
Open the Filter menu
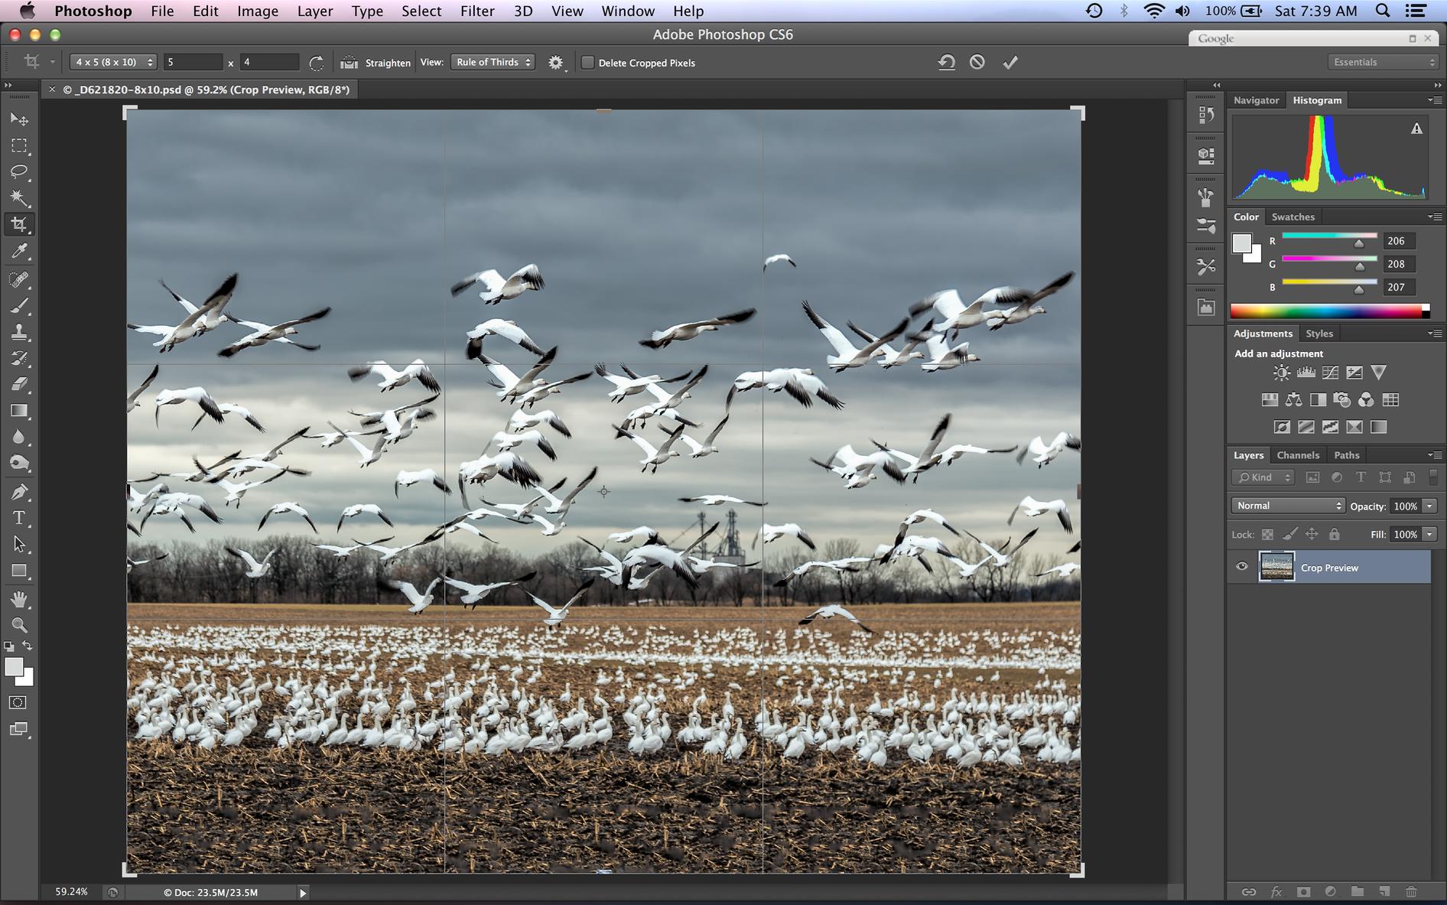click(x=476, y=11)
